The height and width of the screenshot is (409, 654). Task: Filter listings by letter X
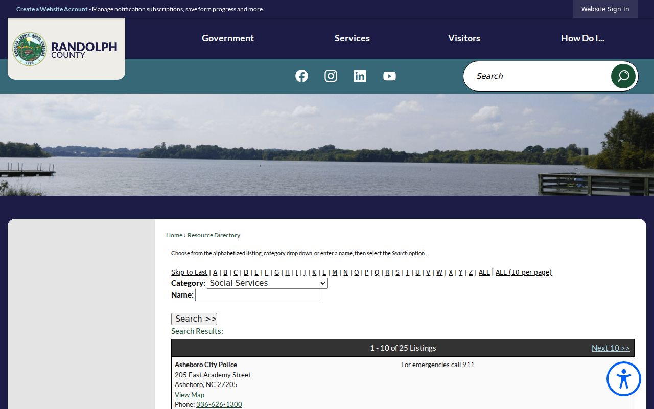coord(451,272)
